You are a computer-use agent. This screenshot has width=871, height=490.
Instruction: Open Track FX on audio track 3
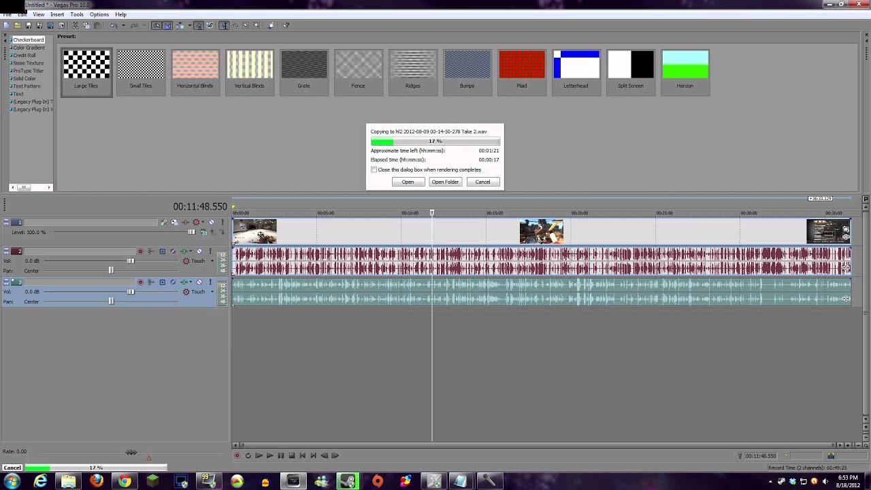pos(184,282)
